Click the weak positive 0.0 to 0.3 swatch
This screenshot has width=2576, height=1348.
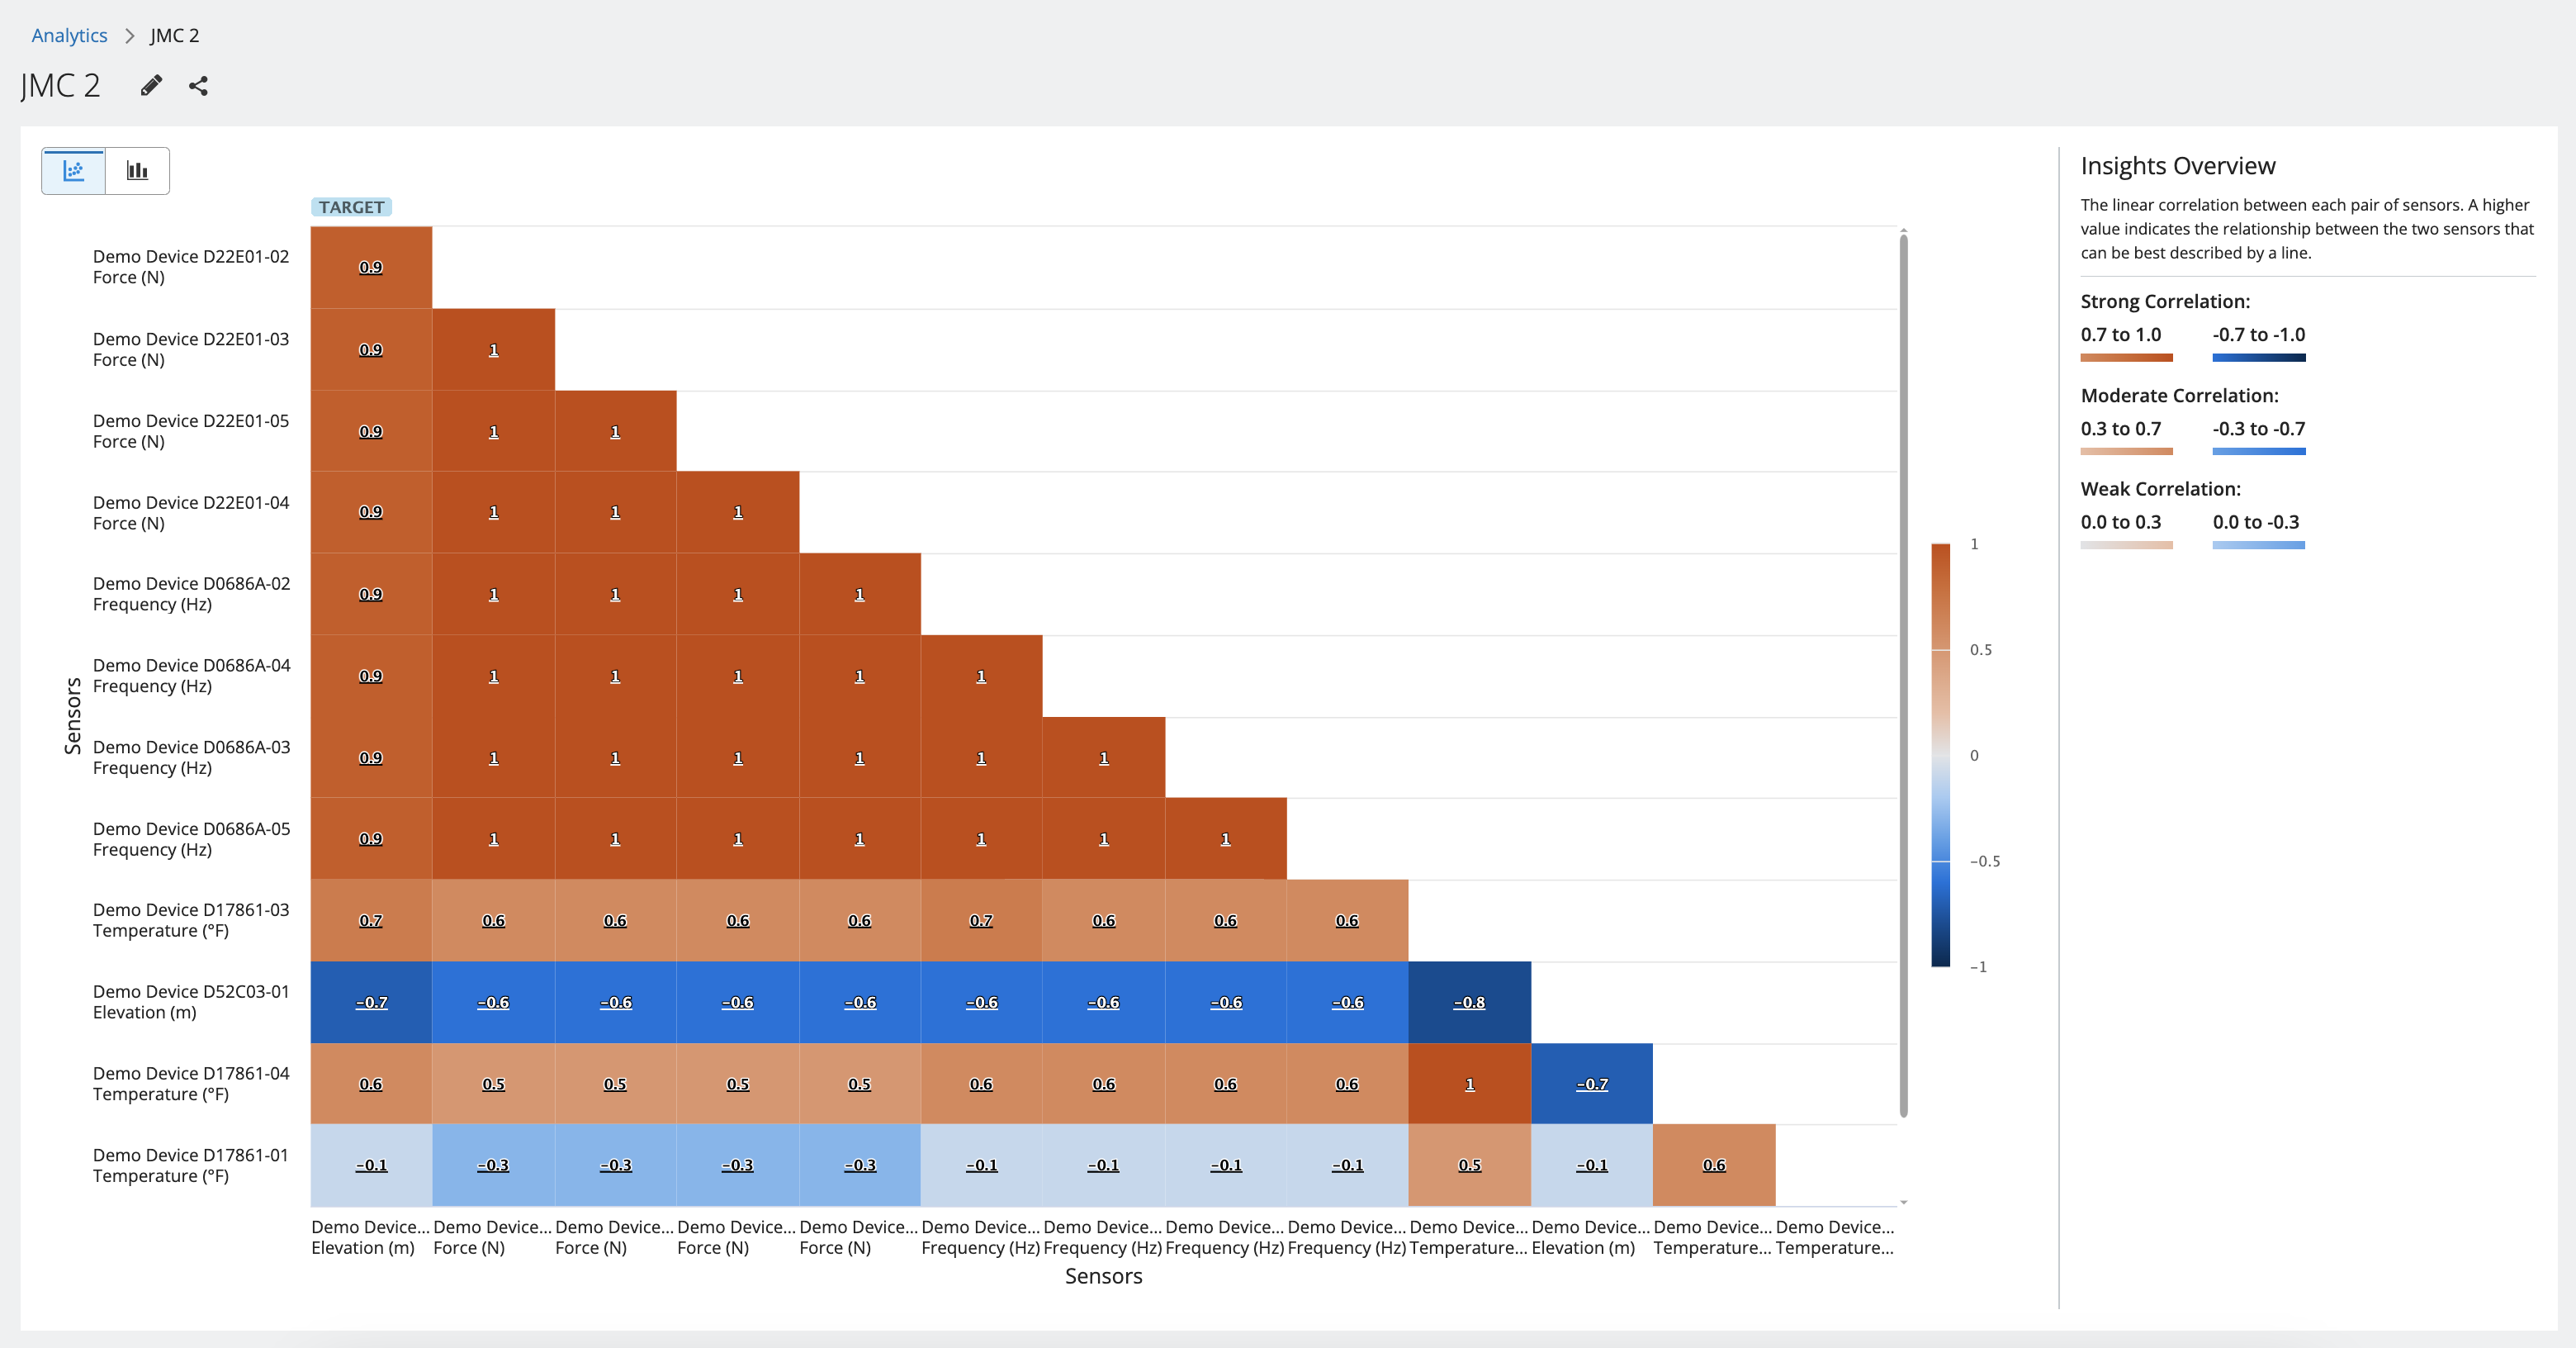click(x=2126, y=545)
